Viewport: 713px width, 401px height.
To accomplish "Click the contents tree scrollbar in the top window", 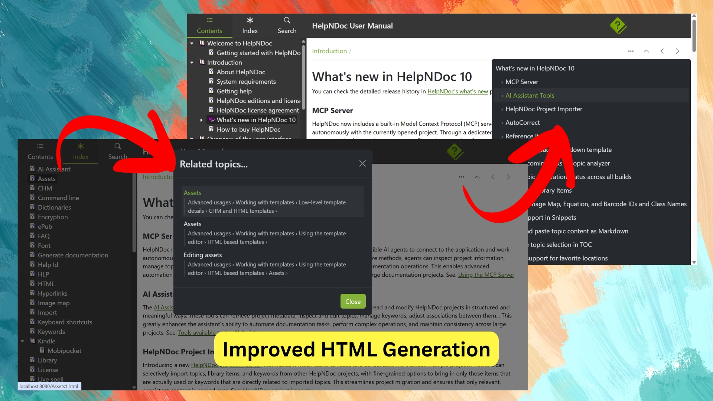I will [303, 77].
